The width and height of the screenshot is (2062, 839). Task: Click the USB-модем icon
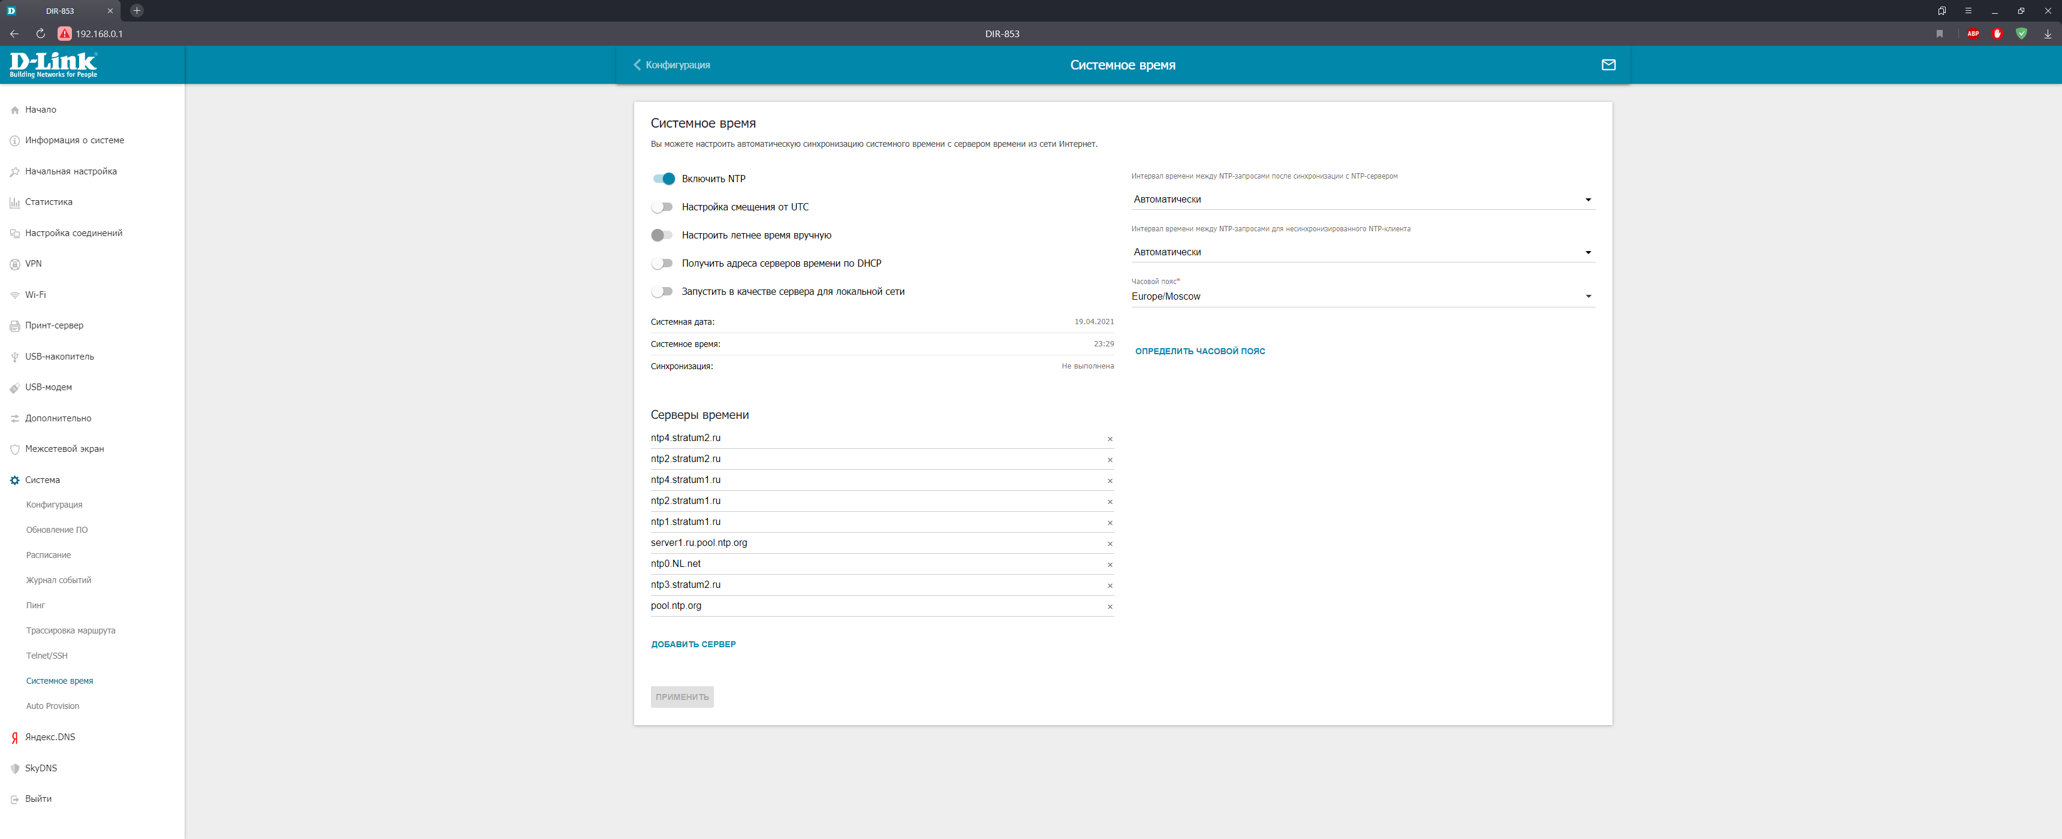tap(14, 388)
